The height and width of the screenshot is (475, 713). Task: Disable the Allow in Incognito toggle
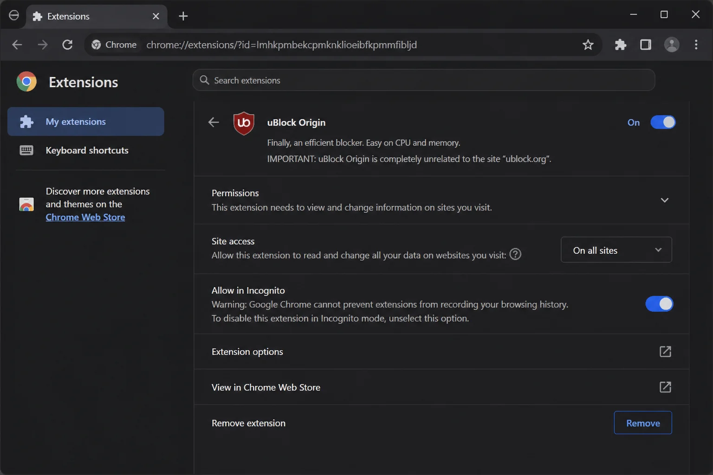pos(659,304)
